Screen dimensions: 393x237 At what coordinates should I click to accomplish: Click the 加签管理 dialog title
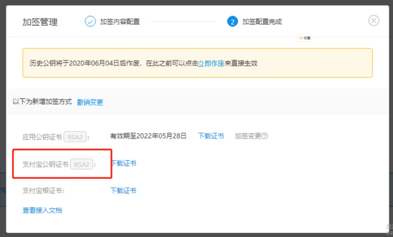pos(40,22)
